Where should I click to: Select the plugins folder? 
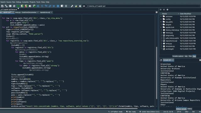tap(168, 24)
